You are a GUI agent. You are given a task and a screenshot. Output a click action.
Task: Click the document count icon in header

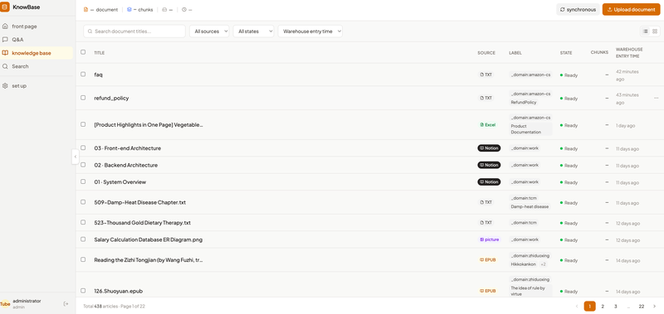86,10
